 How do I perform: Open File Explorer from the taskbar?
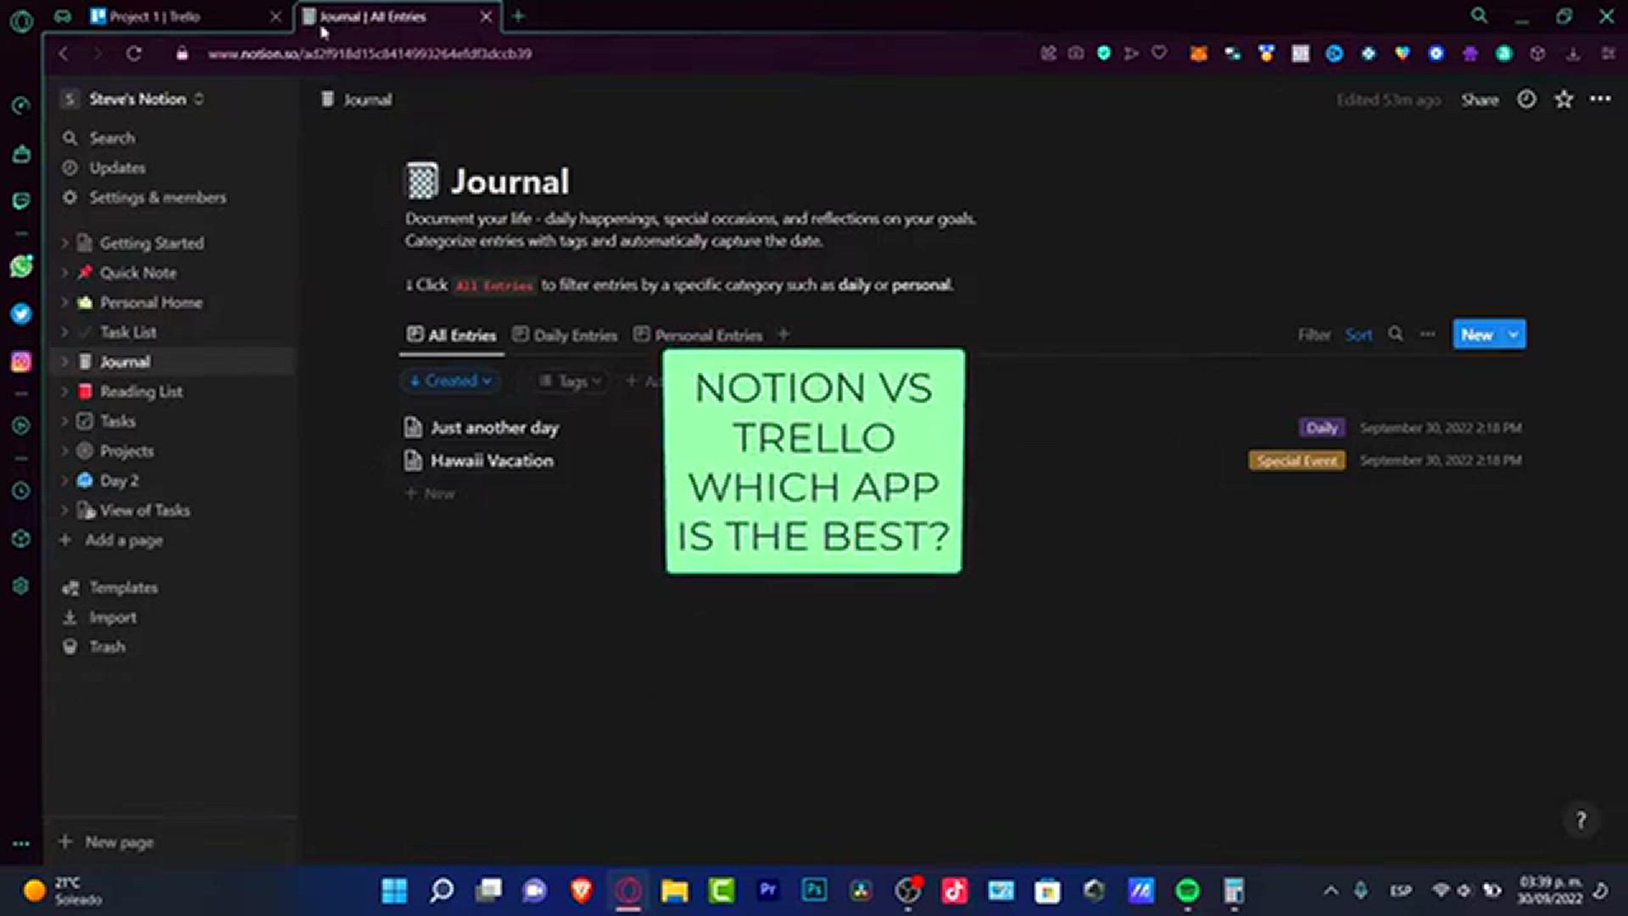[x=675, y=891]
